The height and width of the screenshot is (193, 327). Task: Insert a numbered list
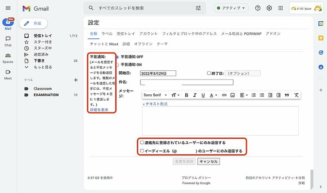click(x=253, y=95)
